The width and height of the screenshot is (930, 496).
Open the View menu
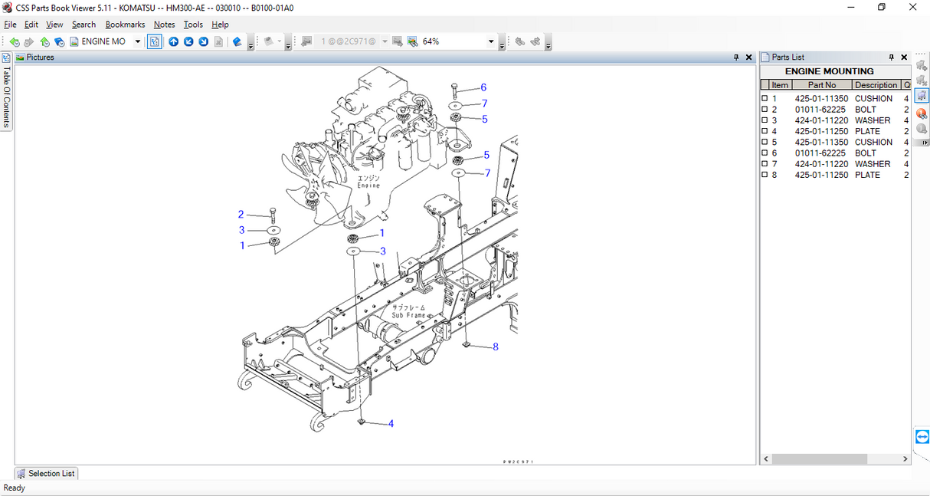point(54,25)
